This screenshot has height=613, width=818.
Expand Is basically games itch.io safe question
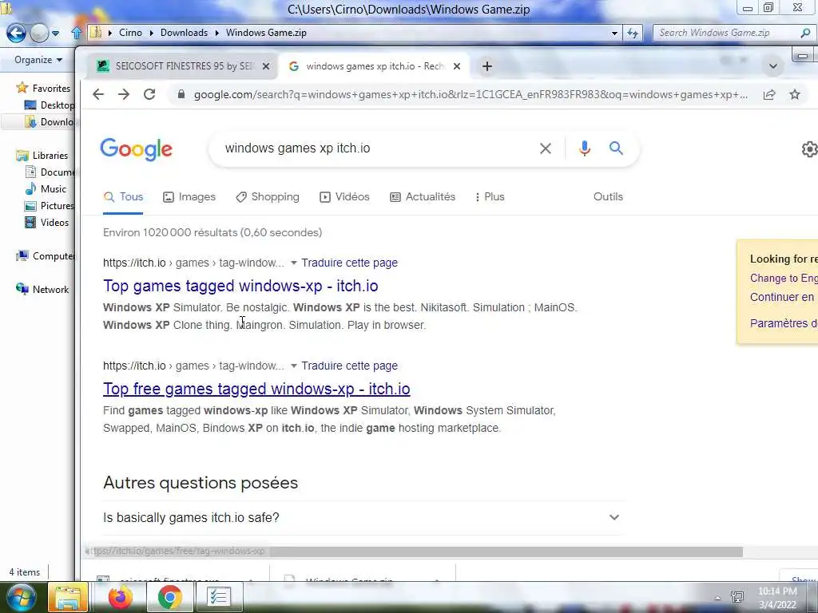click(363, 517)
